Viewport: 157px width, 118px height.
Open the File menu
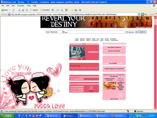(3, 6)
